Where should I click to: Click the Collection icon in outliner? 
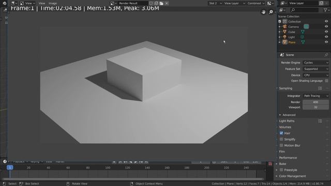[285, 22]
